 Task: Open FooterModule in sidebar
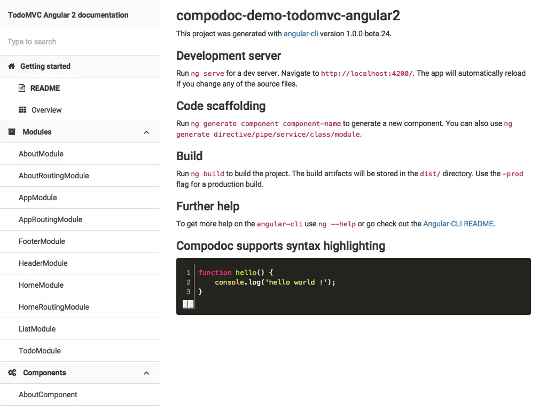point(80,241)
